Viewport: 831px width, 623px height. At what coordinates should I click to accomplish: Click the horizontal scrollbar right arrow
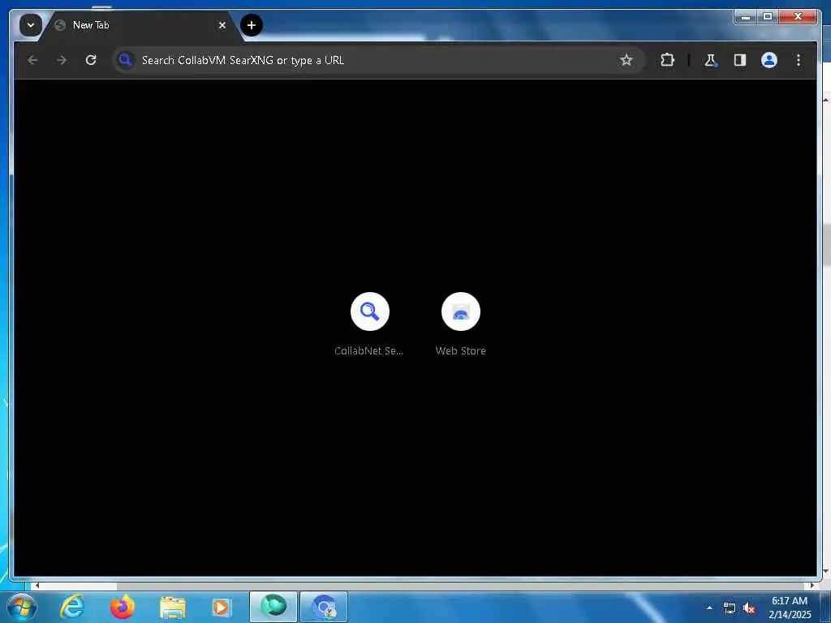click(812, 586)
